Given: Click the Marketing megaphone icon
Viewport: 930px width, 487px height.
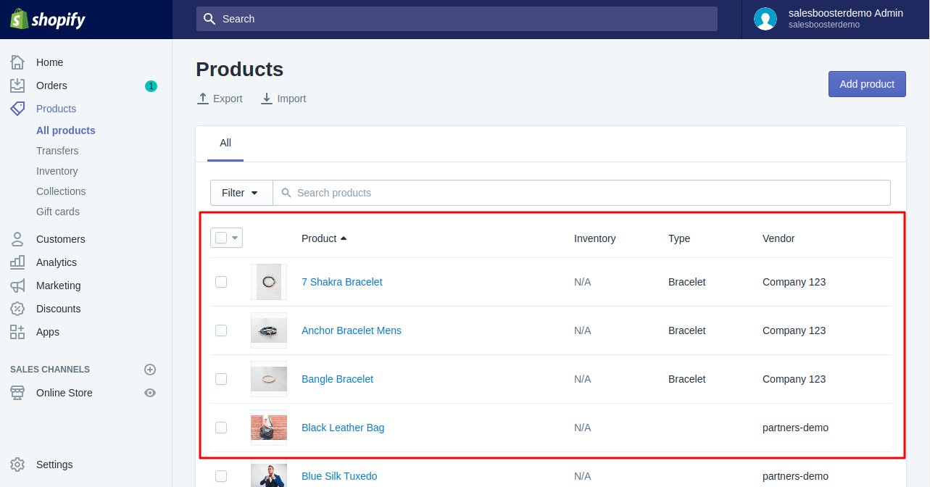Looking at the screenshot, I should point(17,286).
